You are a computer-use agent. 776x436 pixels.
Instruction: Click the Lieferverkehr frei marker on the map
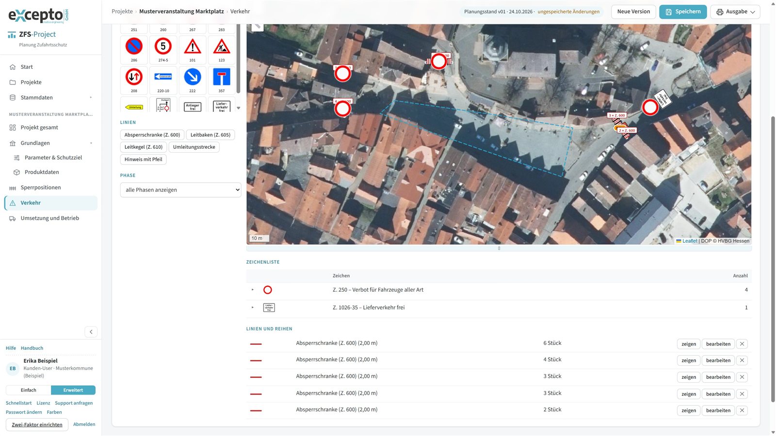click(x=663, y=98)
